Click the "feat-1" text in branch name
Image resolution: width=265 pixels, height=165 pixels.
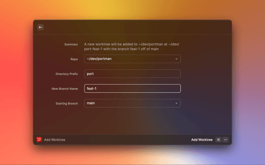click(x=91, y=89)
